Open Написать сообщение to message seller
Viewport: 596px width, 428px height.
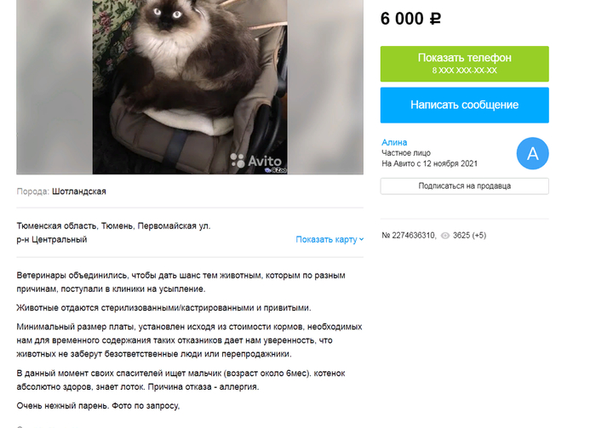click(x=465, y=106)
